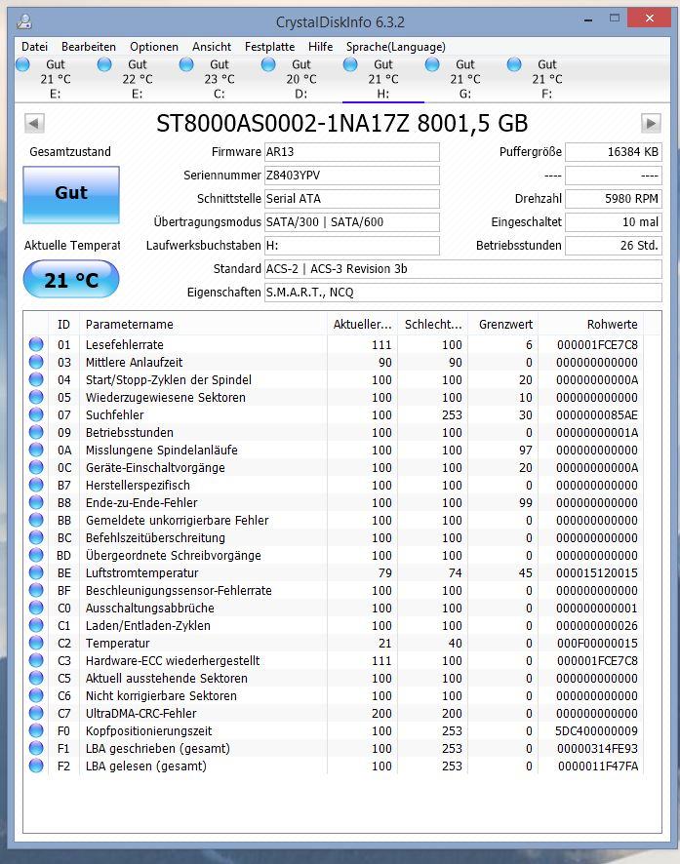Viewport: 680px width, 864px height.
Task: Click status icon for Misslungene Spindelanläufe row
Action: [36, 450]
